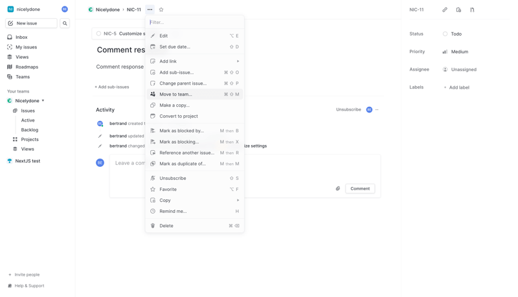
Task: Focus the Filter input field
Action: click(194, 23)
